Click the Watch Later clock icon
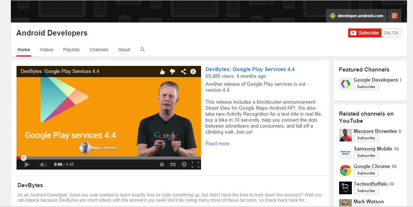 [162, 164]
